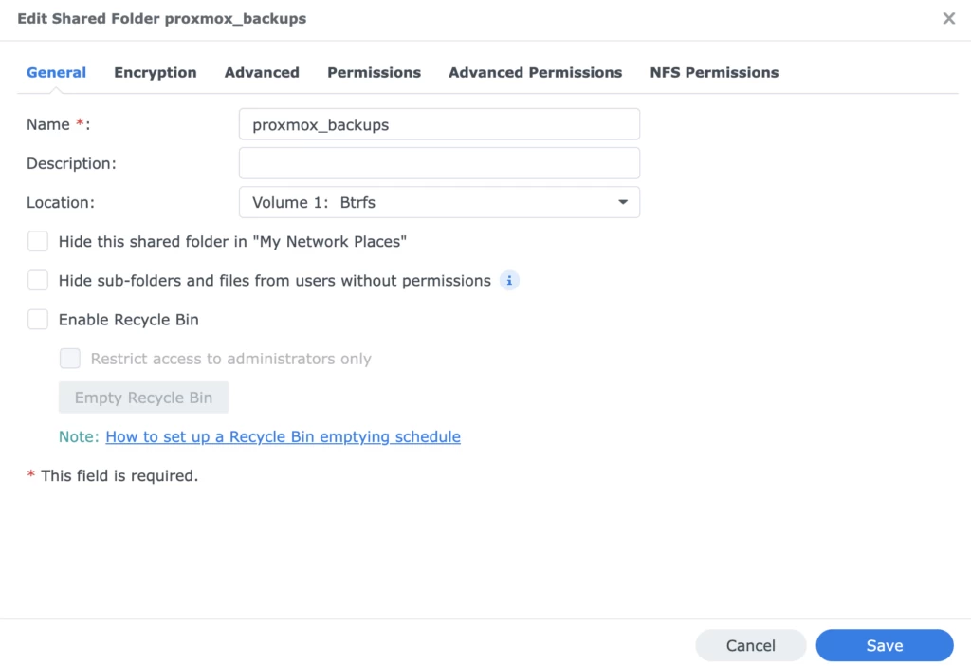This screenshot has width=971, height=666.
Task: Click the Save button
Action: 884,645
